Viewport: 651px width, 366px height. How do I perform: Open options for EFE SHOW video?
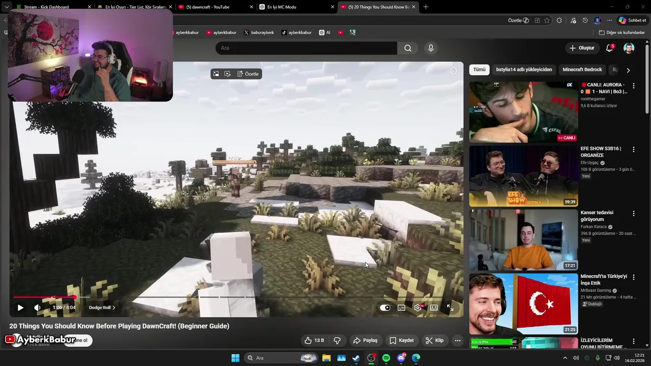634,149
